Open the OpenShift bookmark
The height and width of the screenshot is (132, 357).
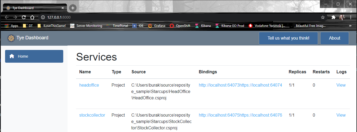[180, 26]
